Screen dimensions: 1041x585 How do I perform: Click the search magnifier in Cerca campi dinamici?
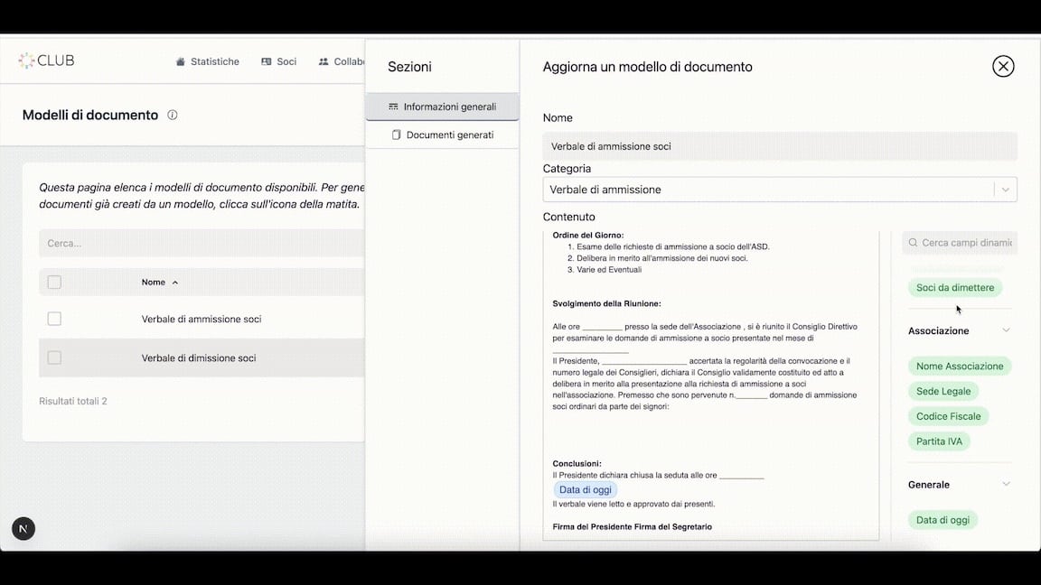pyautogui.click(x=913, y=243)
